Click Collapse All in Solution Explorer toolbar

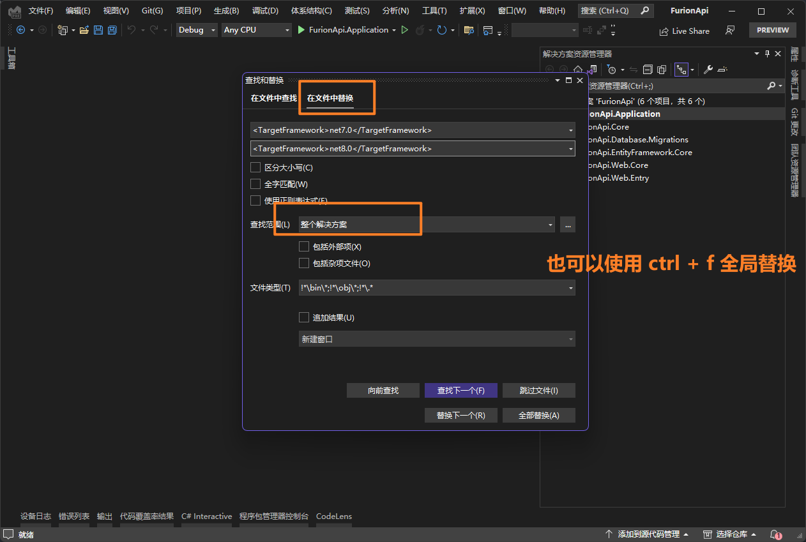click(648, 70)
